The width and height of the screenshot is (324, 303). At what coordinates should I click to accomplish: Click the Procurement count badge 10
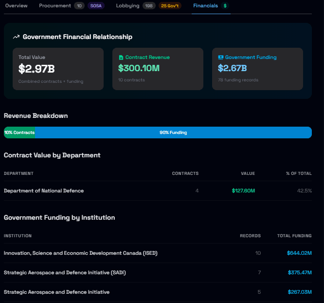tap(80, 6)
